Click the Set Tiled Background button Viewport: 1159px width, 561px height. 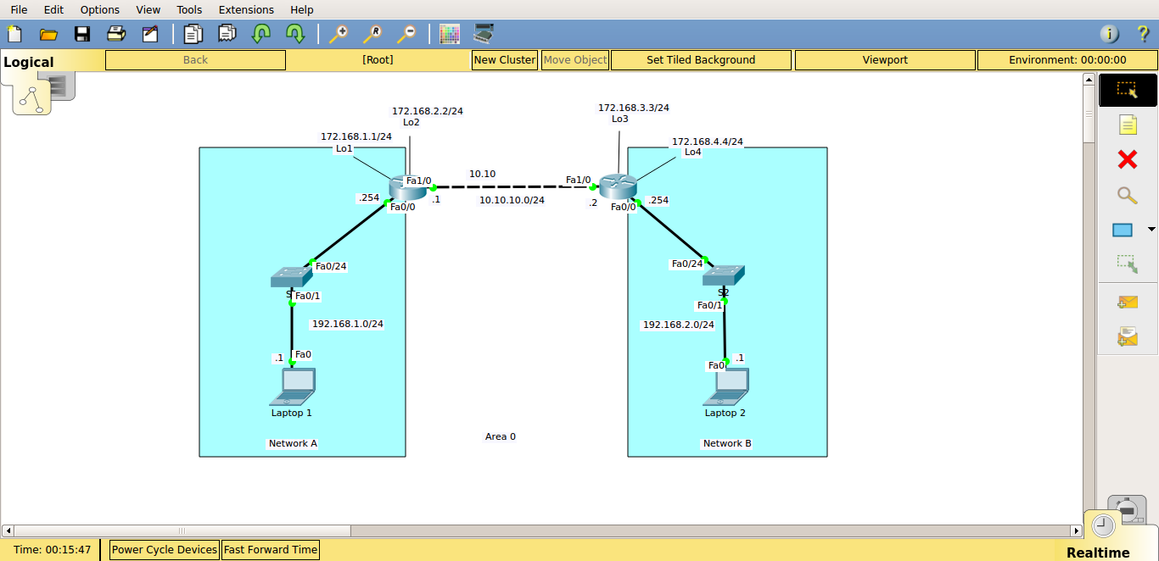[701, 59]
